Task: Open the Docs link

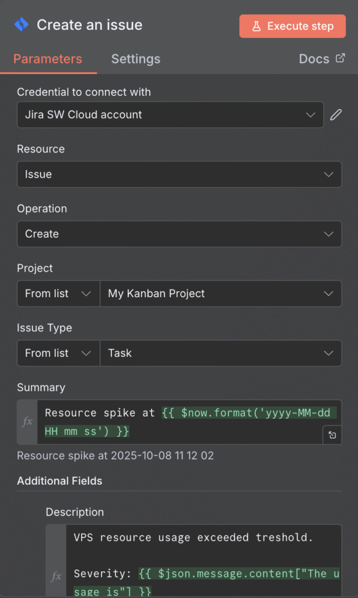Action: (315, 58)
